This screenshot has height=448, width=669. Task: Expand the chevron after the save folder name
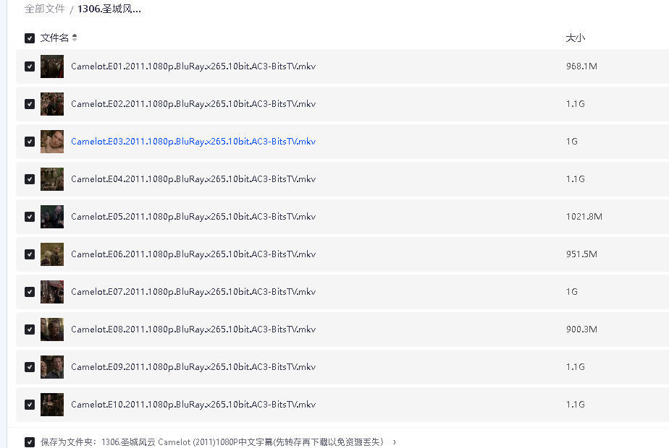pyautogui.click(x=394, y=442)
